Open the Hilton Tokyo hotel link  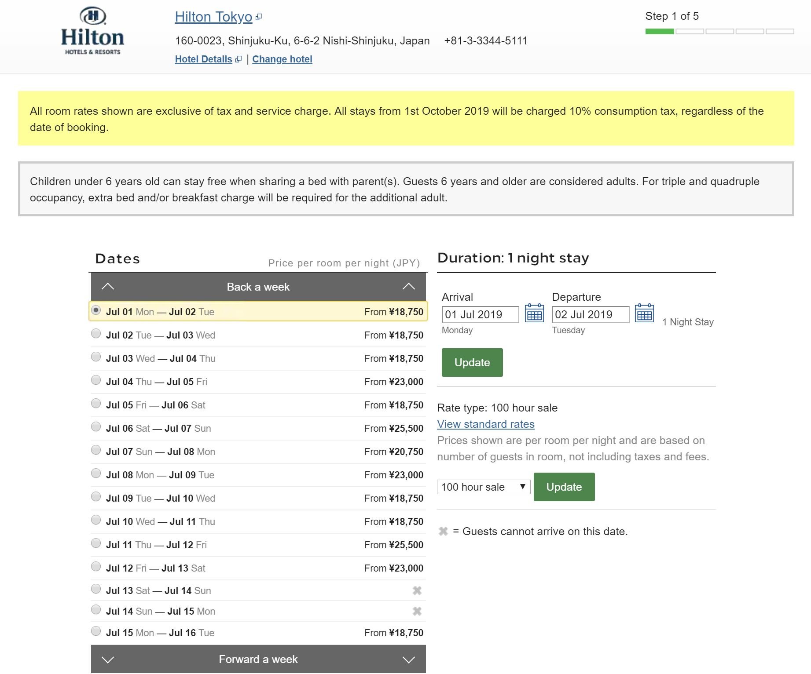click(213, 17)
